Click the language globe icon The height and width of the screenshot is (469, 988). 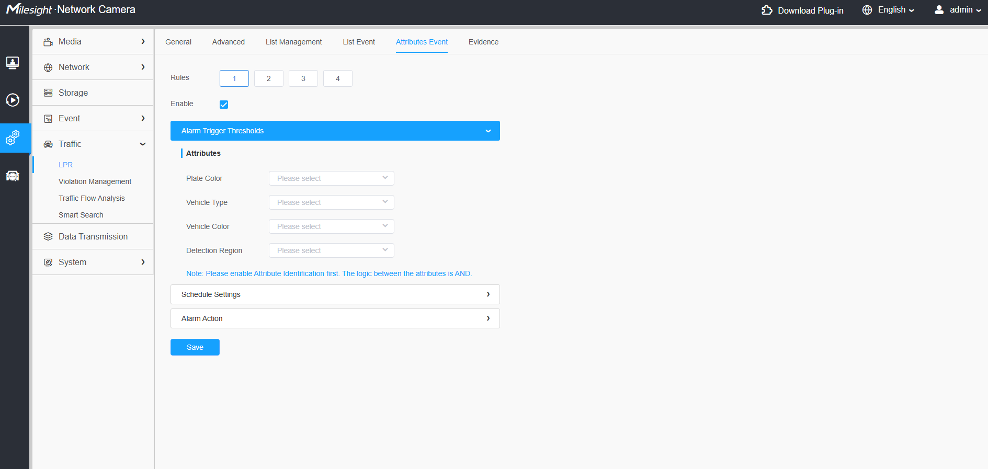[x=867, y=10]
